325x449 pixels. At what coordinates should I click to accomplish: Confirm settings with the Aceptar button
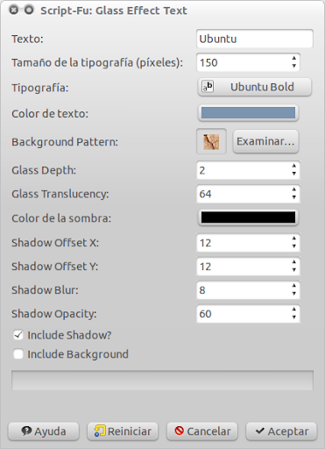281,431
